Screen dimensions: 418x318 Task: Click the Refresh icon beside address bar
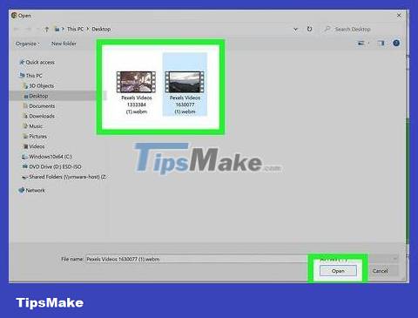point(309,29)
